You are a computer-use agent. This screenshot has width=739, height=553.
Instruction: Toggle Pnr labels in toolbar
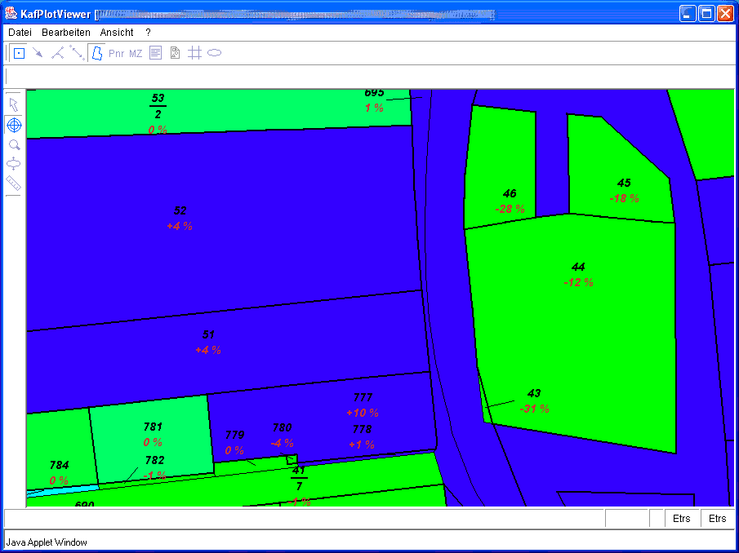(x=117, y=54)
